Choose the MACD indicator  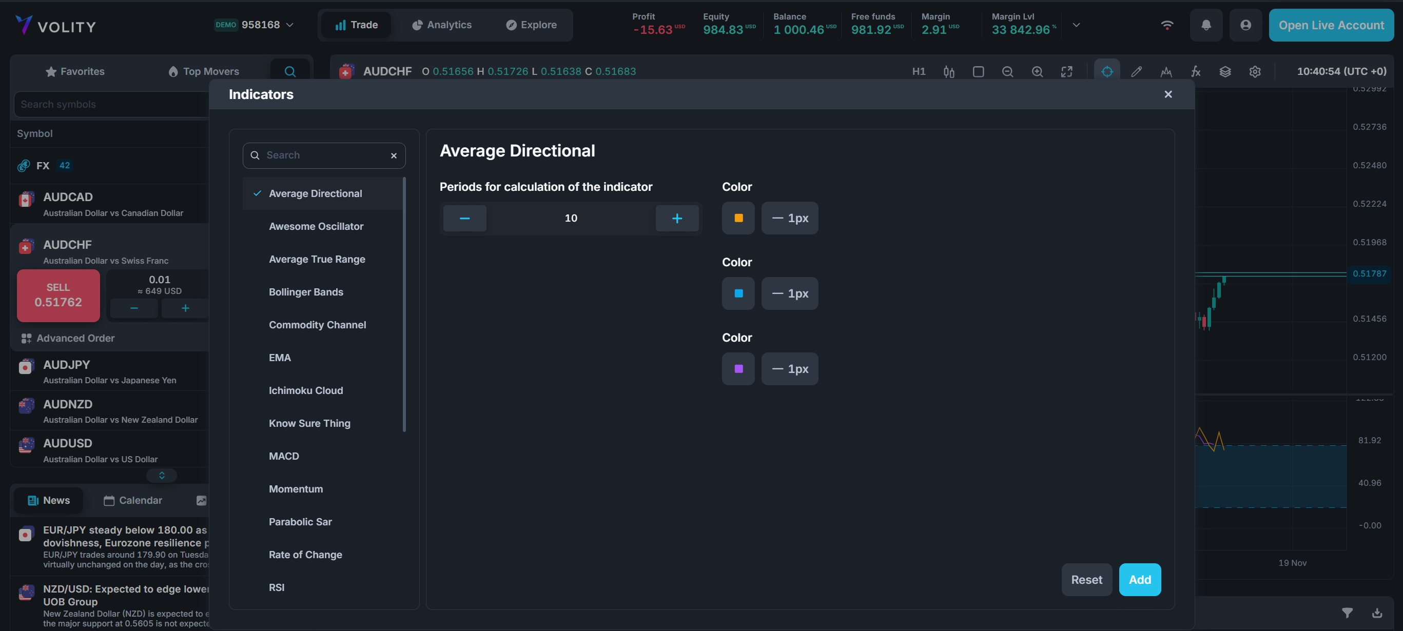pos(284,456)
